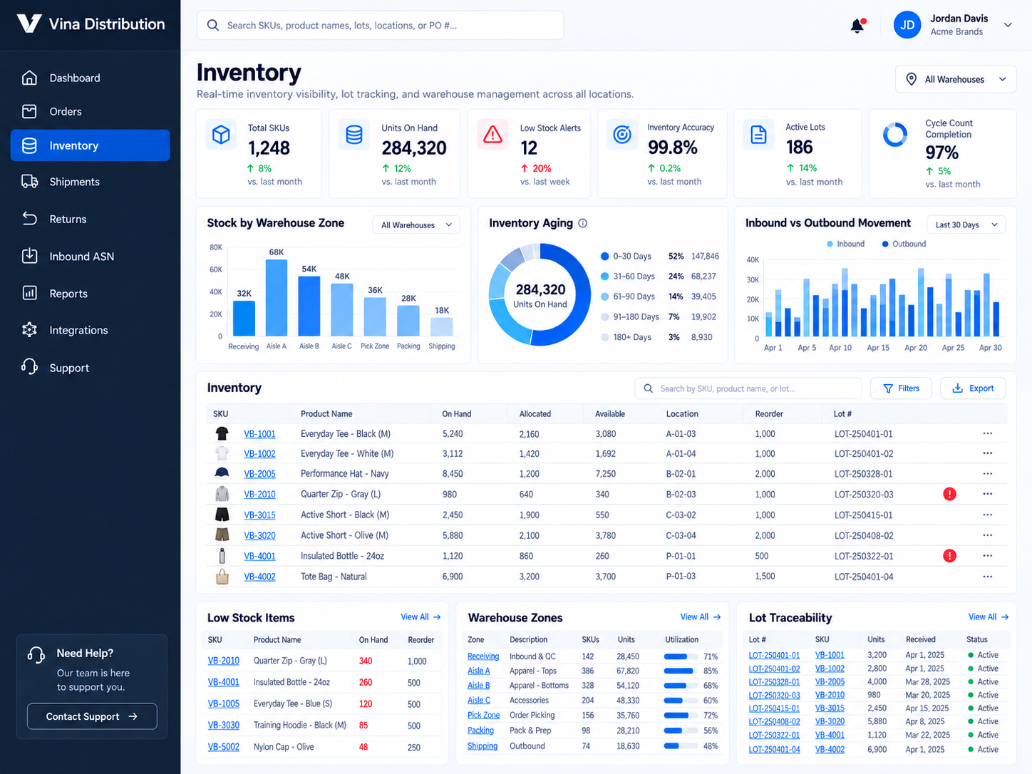Click the Need Help headset icon
The image size is (1032, 774).
point(36,654)
